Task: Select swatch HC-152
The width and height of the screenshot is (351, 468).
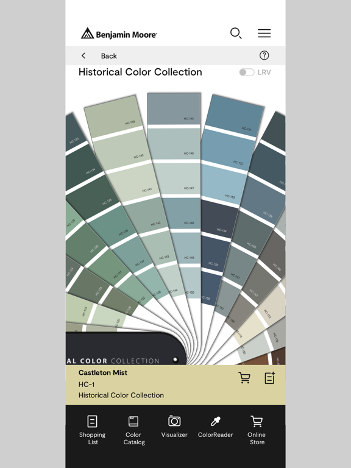Action: [x=227, y=150]
